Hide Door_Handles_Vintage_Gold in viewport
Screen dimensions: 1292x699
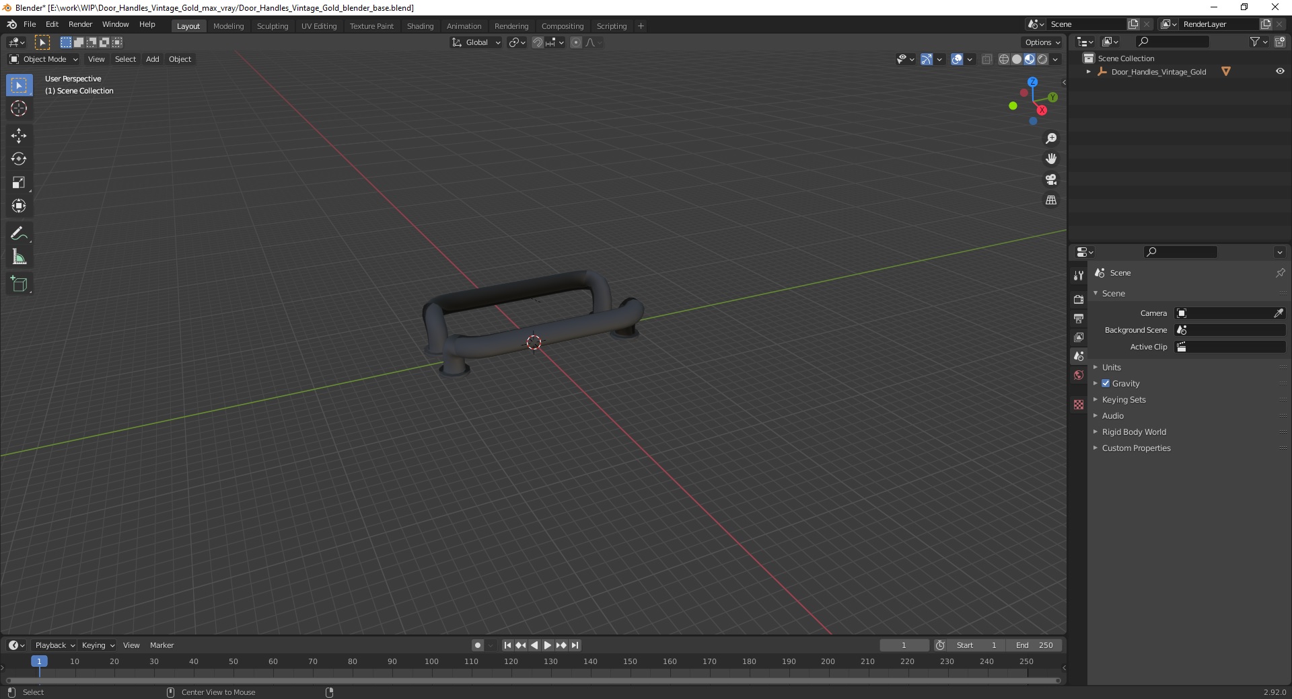pyautogui.click(x=1280, y=71)
